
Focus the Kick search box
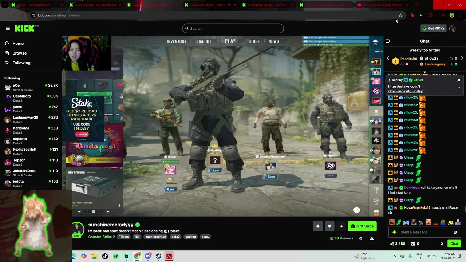233,28
